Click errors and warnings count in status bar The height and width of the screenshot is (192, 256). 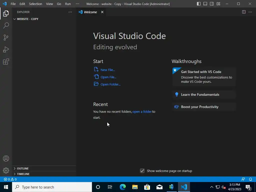pyautogui.click(x=10, y=179)
